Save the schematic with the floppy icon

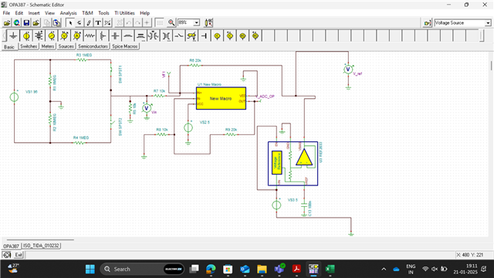point(26,22)
